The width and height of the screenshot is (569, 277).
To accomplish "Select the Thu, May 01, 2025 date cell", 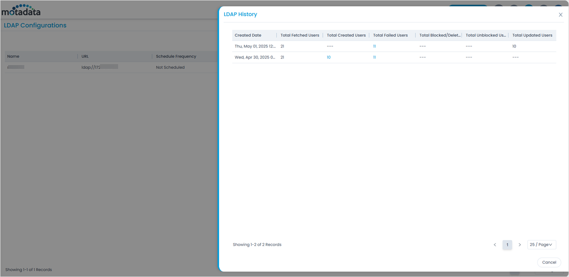I will [x=255, y=47].
